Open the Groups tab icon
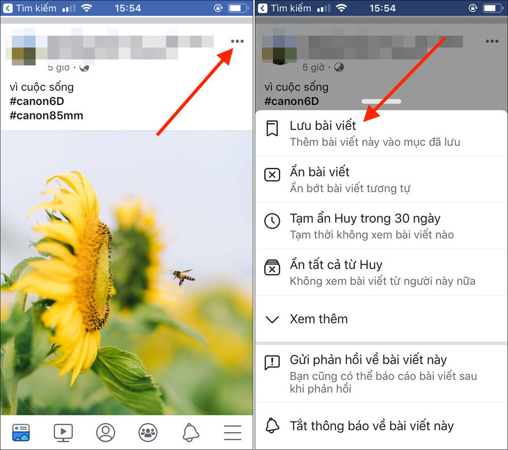Viewport: 508px width, 450px height. tap(148, 432)
